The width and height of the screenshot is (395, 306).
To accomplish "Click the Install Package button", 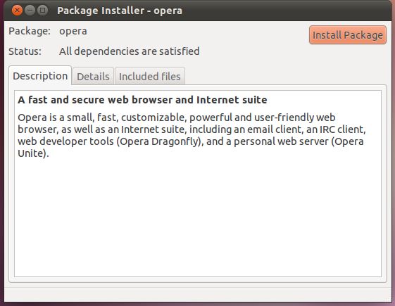I will [348, 35].
